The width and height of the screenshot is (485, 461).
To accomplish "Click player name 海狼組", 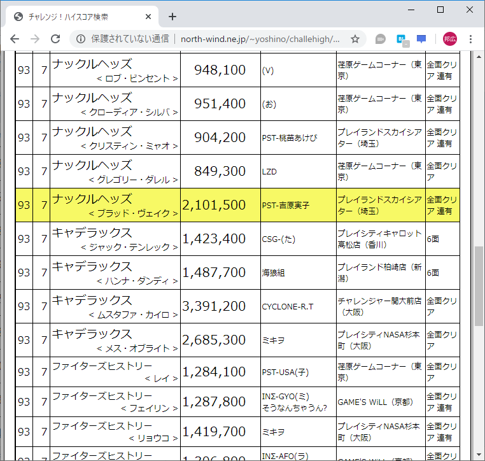I will [273, 273].
